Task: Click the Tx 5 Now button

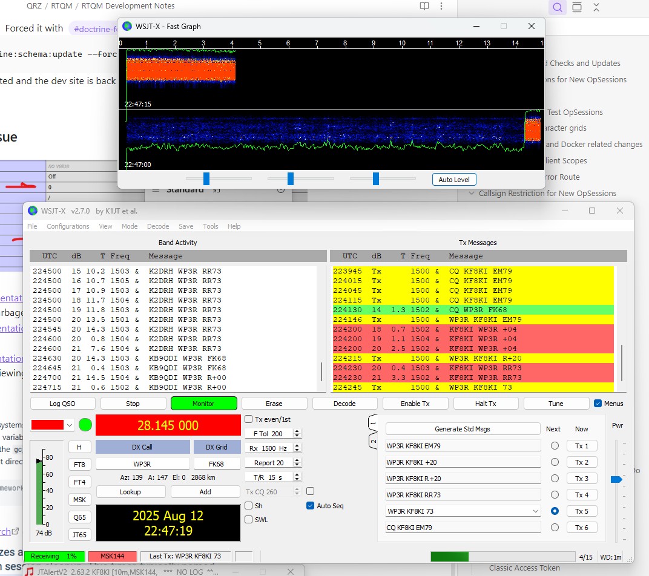Action: (582, 511)
